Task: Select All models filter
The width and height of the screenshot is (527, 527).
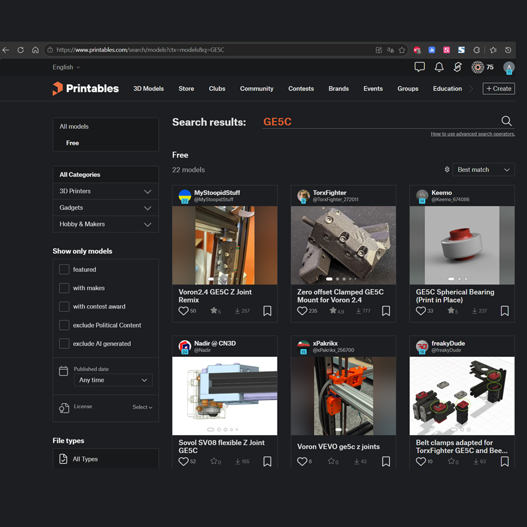Action: point(74,126)
